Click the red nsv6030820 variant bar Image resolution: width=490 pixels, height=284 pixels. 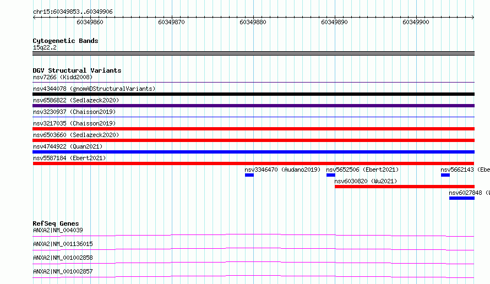[405, 187]
